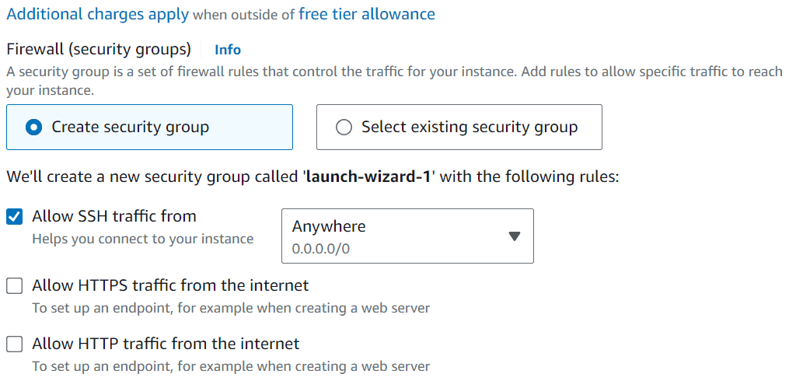Enable Allow HTTP traffic from the internet checkbox
810x388 pixels.
(15, 344)
